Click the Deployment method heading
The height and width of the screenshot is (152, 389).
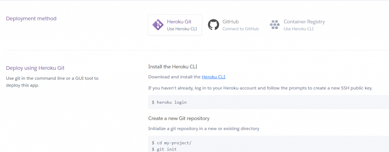[31, 19]
